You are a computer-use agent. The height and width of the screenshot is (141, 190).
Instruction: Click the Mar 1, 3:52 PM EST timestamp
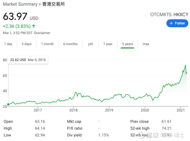[x=18, y=33]
